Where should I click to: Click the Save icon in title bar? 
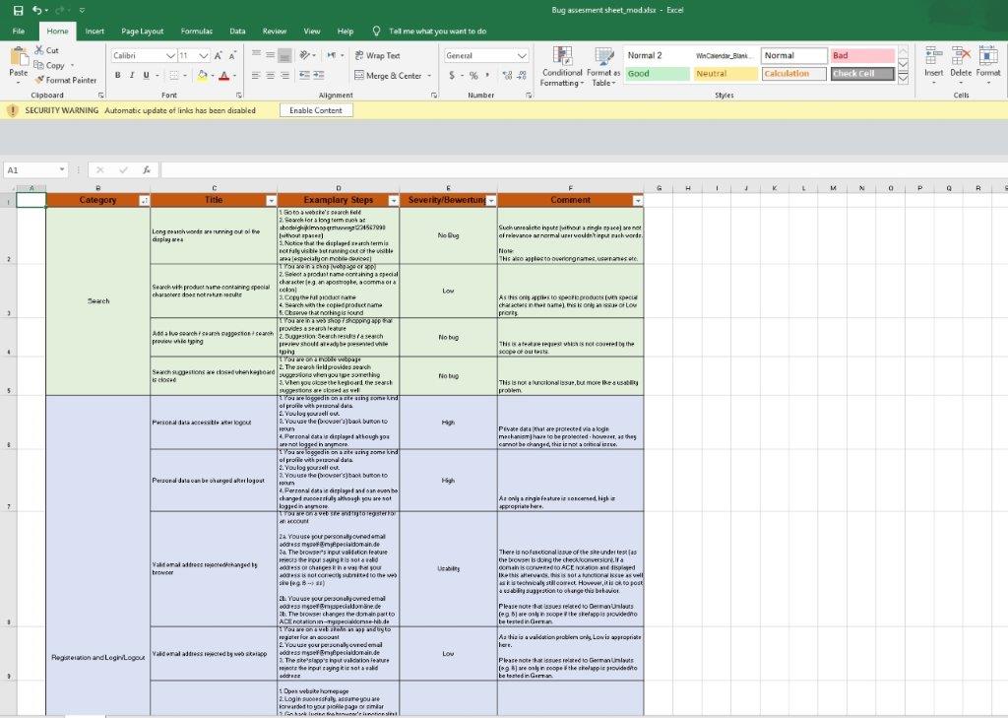click(x=18, y=10)
